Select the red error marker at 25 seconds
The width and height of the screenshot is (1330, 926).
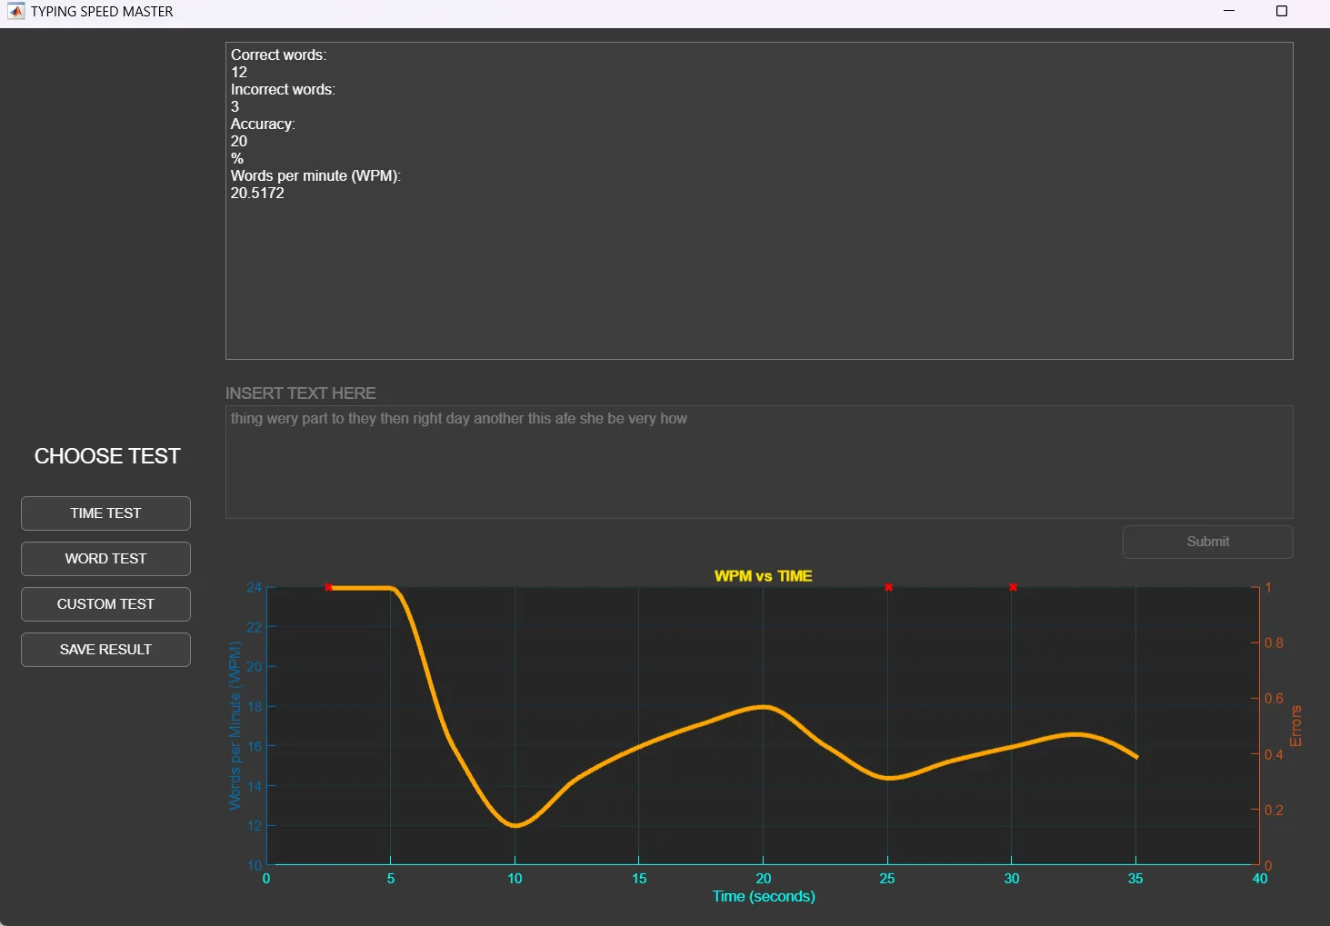click(x=888, y=587)
